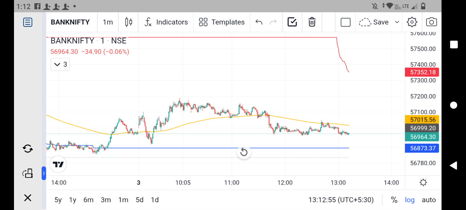Screen dimensions: 466x210
Task: Open the hamburger menu icon
Action: 28,22
